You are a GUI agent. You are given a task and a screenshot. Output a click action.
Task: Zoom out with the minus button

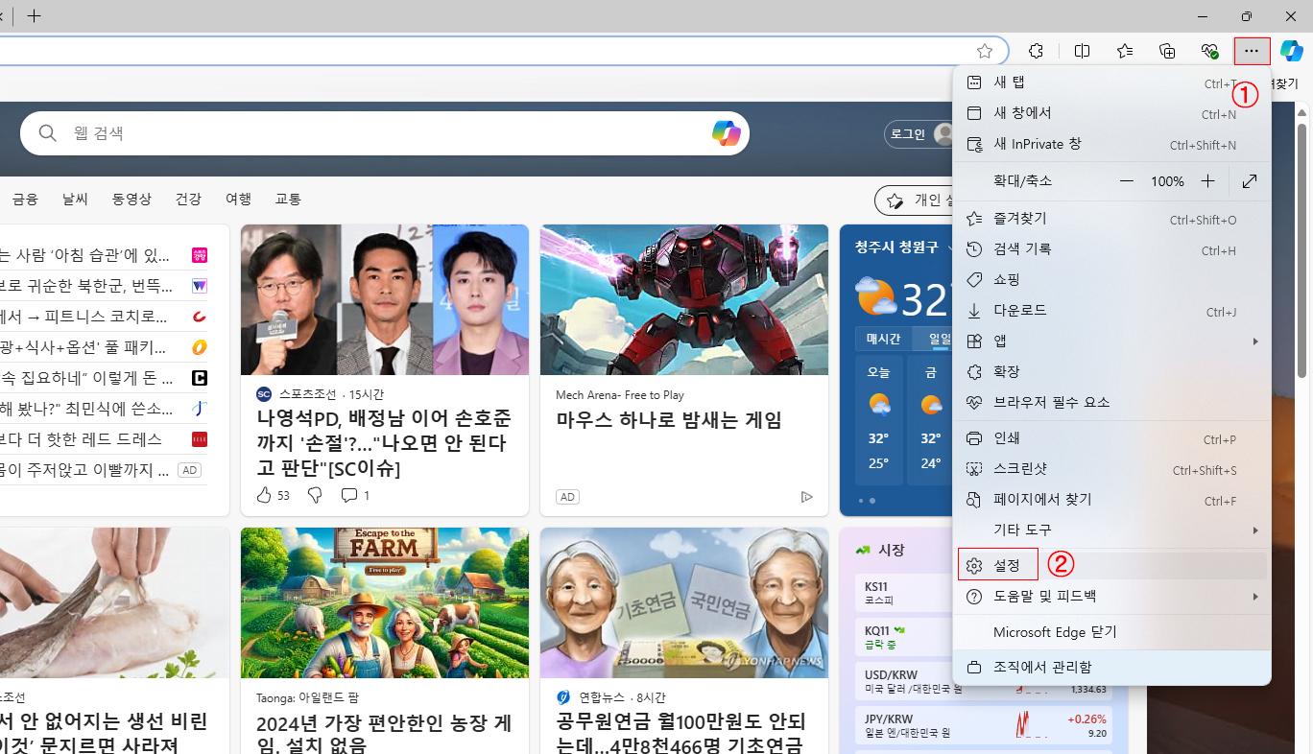[1127, 181]
